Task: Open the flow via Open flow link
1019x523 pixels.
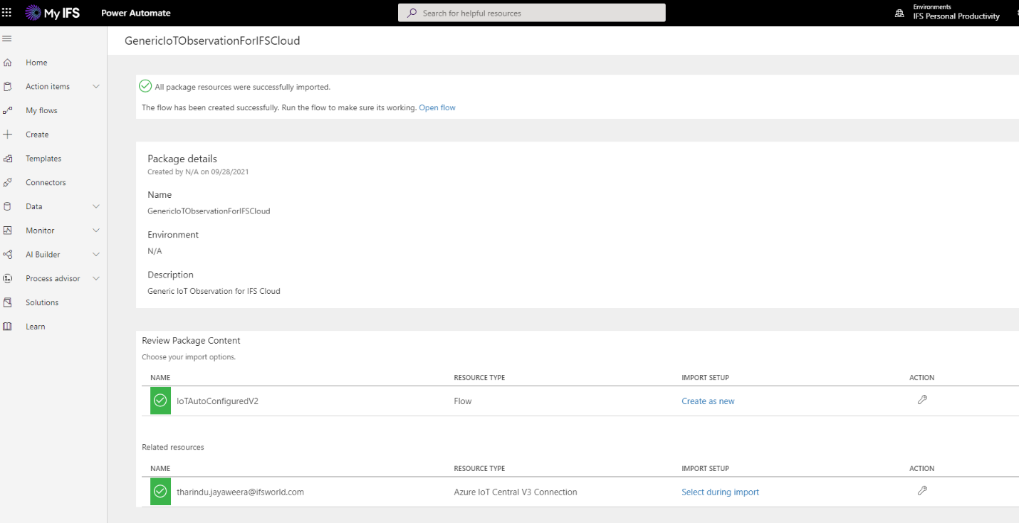Action: tap(437, 107)
